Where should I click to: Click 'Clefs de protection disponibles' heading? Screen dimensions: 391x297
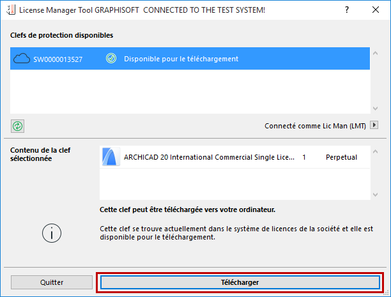coord(61,35)
